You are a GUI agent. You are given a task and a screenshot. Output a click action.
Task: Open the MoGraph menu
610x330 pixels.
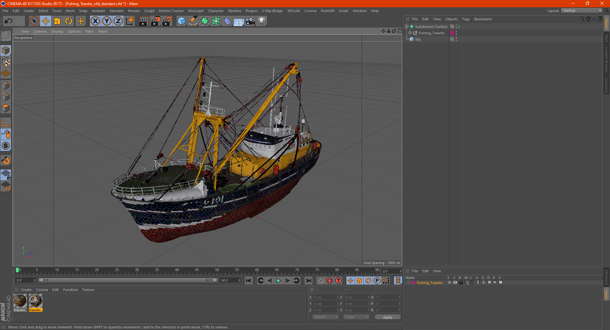coord(196,11)
